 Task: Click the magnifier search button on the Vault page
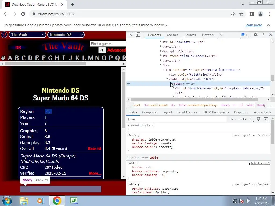point(102,50)
